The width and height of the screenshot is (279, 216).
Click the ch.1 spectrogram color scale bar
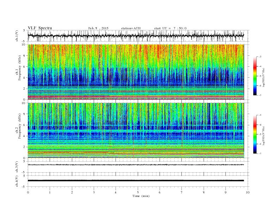click(255, 76)
